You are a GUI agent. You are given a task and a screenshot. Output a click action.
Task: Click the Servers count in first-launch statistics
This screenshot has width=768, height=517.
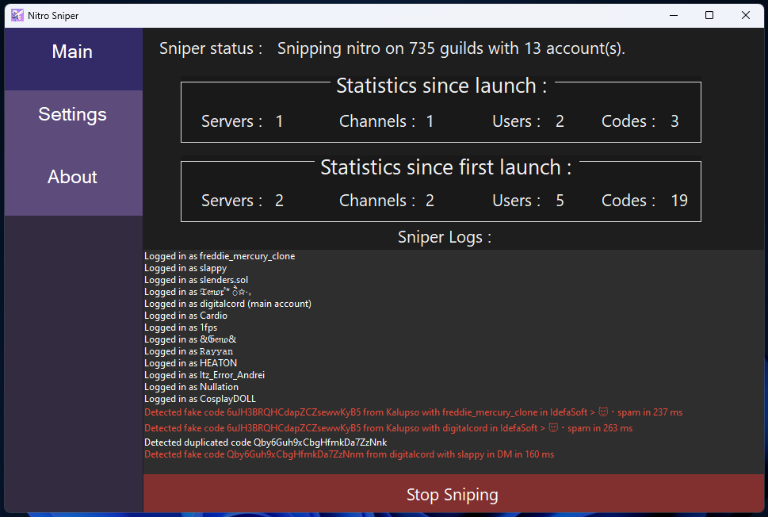pos(279,201)
